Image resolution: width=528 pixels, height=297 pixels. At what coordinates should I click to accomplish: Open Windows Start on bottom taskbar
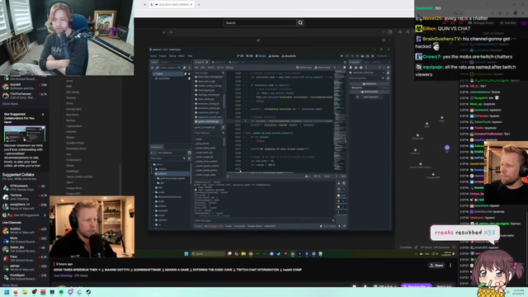[7, 292]
